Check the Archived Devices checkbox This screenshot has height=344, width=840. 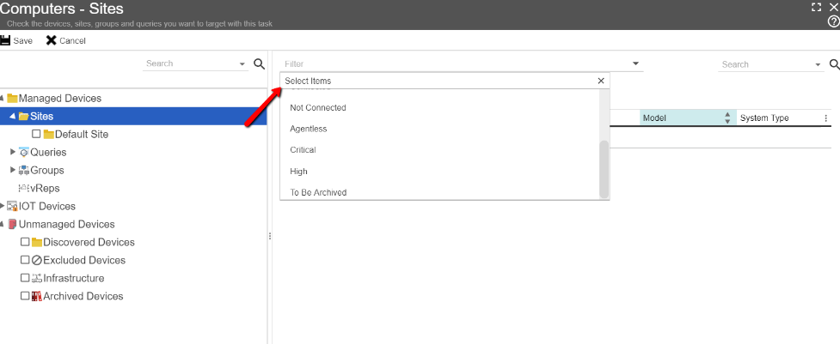[25, 296]
